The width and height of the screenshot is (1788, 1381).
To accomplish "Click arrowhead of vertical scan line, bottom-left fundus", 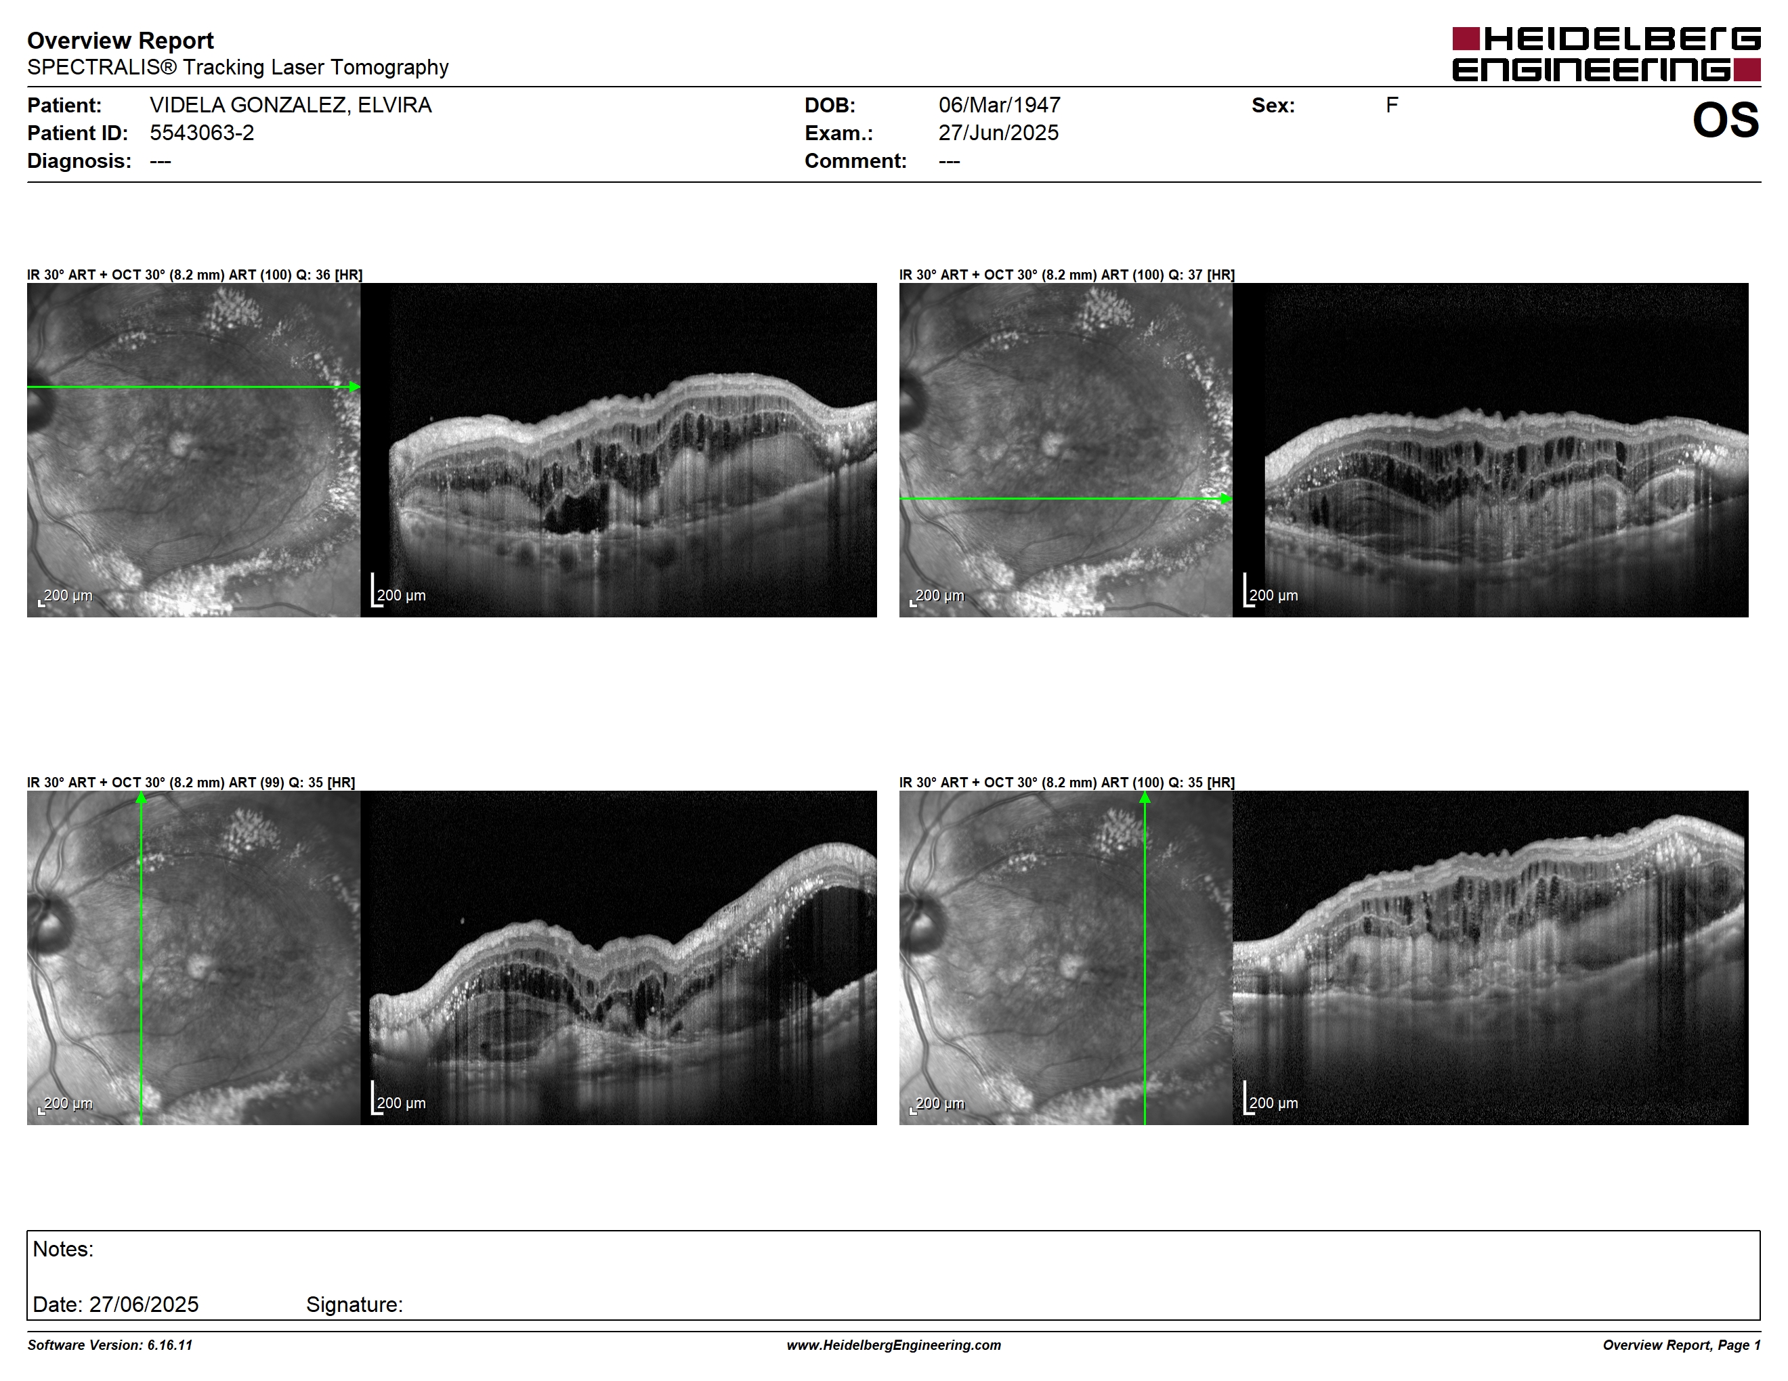I will [141, 797].
